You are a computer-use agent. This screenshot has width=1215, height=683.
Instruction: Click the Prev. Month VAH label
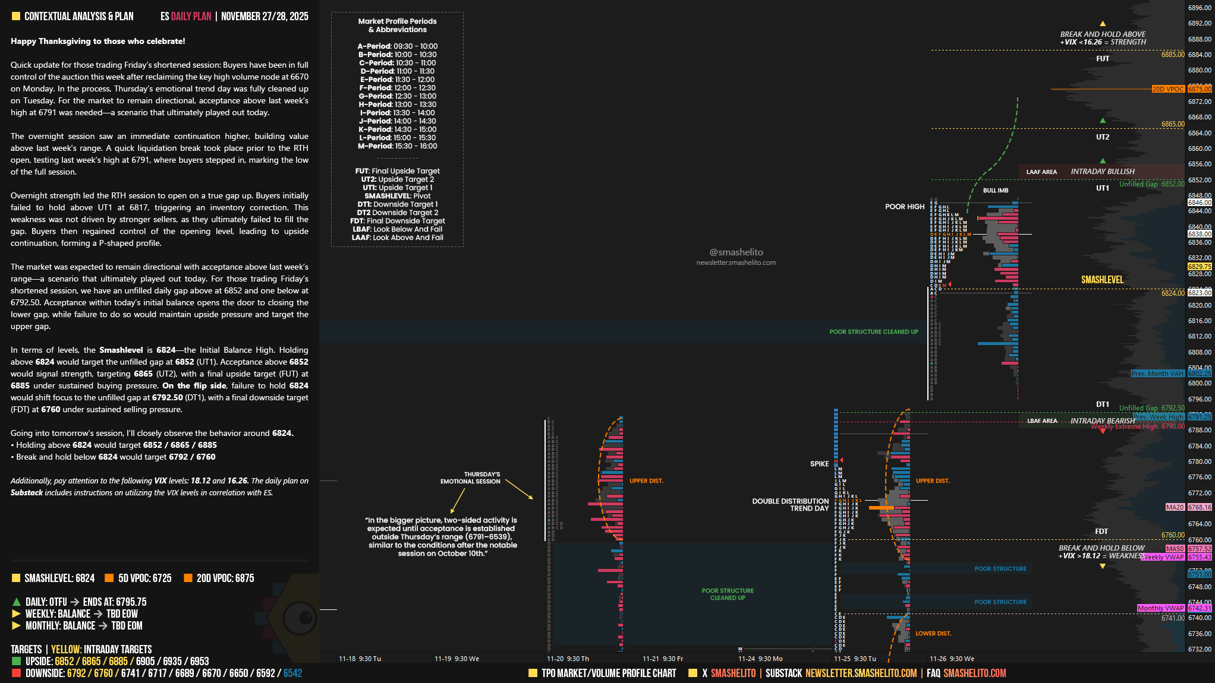tap(1157, 374)
